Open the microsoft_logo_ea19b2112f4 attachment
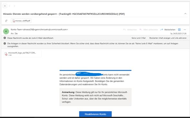The height and width of the screenshot is (118, 190). tap(22, 54)
